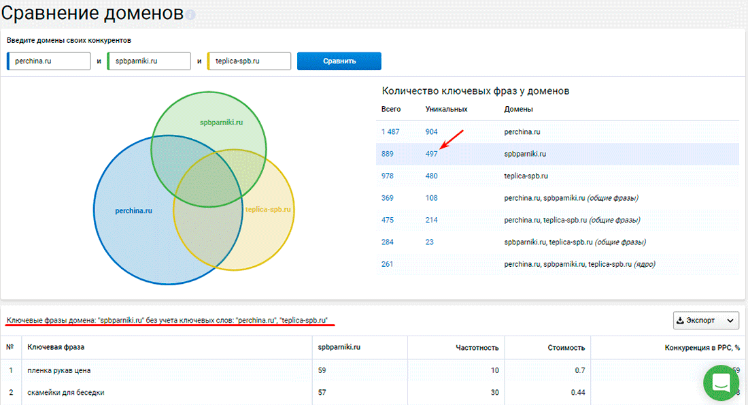Sort the table by Стоимость column
Viewport: 748px width, 405px height.
click(567, 348)
